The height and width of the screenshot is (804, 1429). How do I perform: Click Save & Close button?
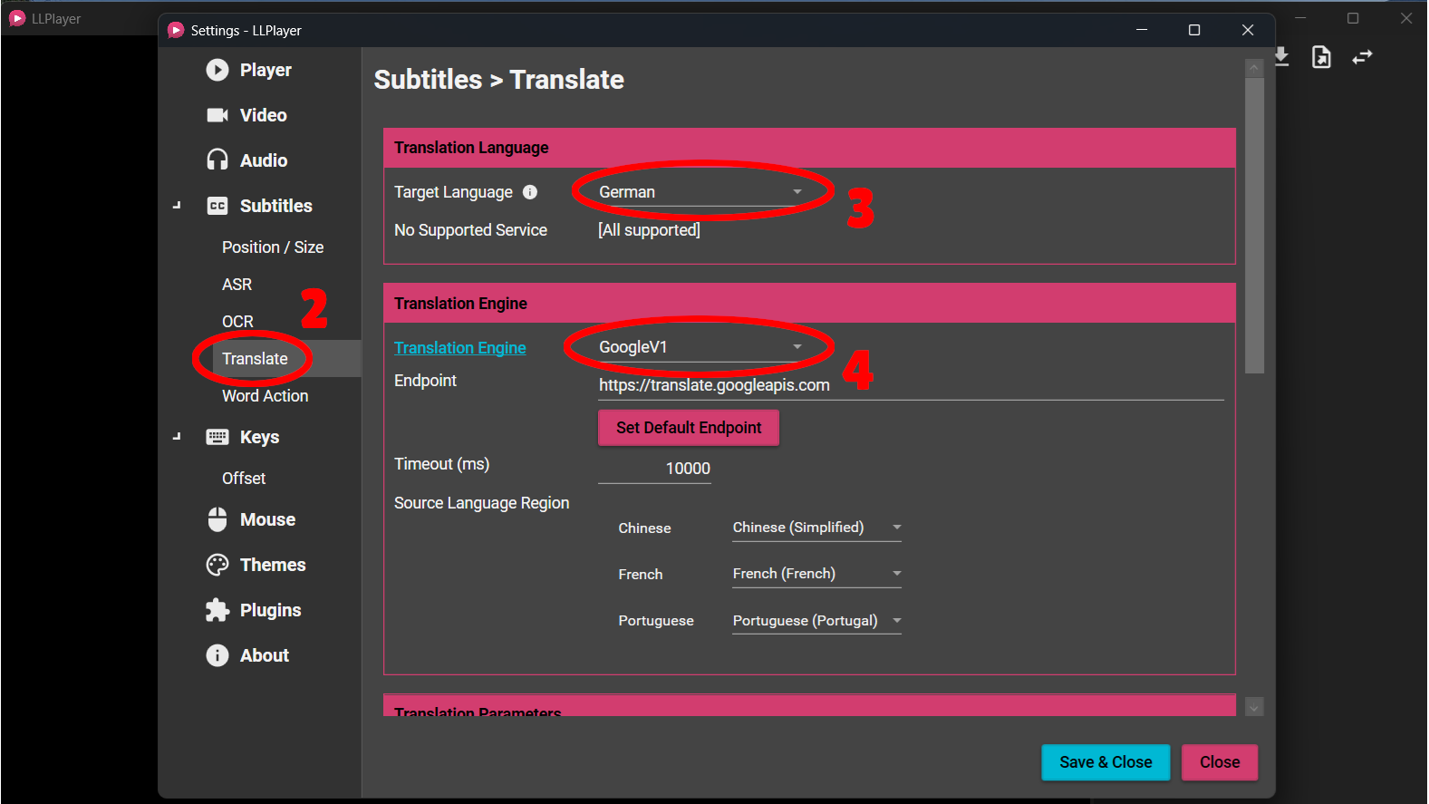click(1106, 762)
